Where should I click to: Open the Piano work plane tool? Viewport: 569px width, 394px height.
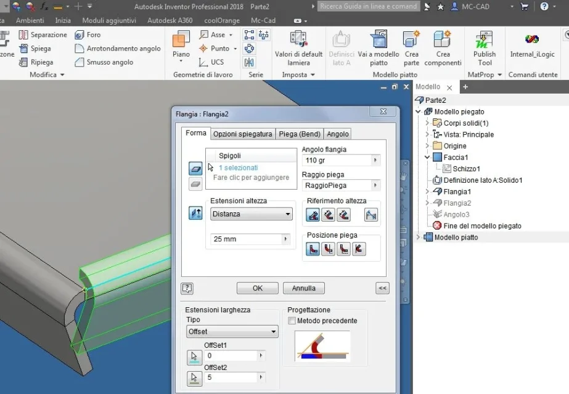coord(181,46)
